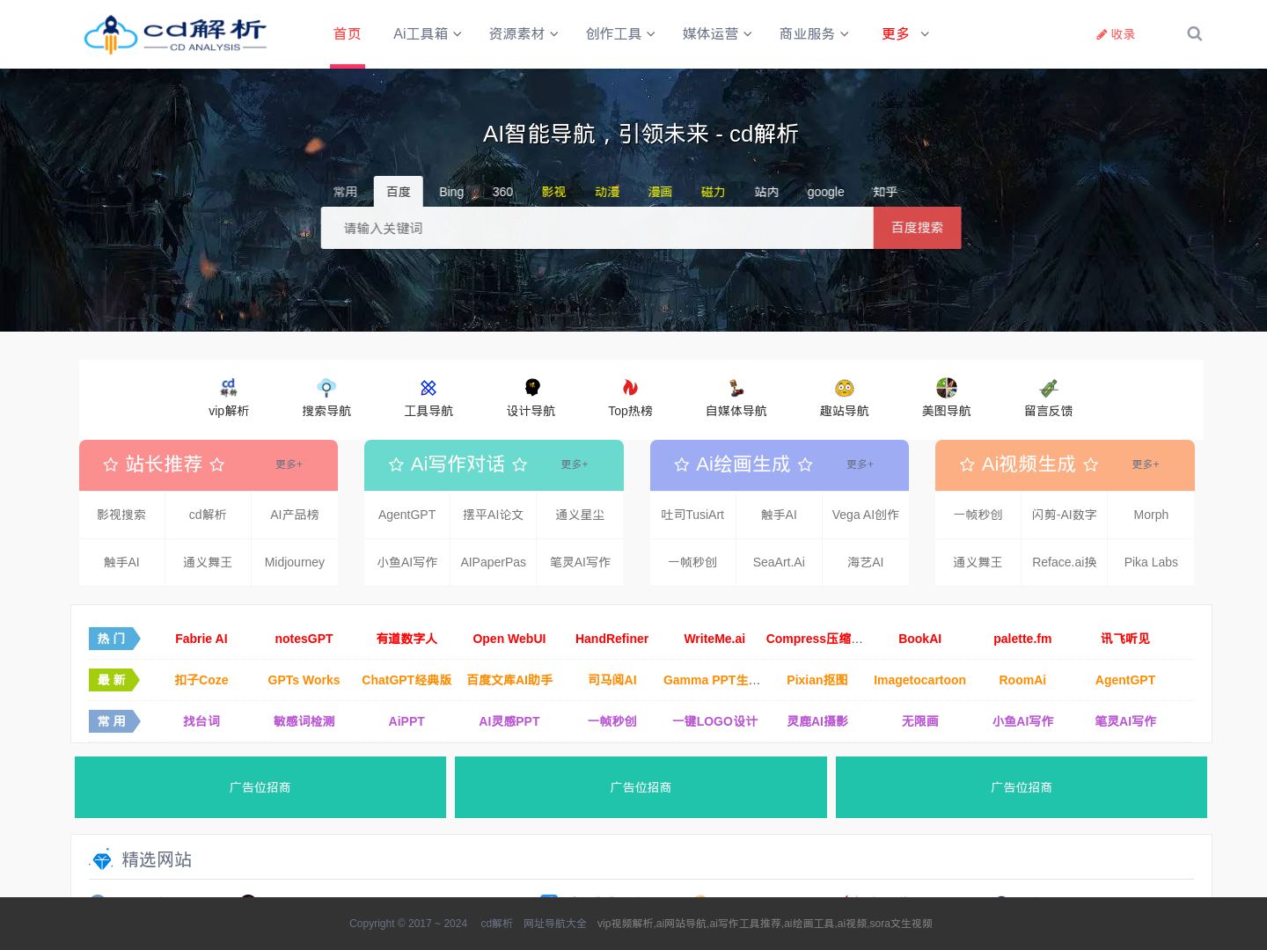
Task: Open cd解析 footer link
Action: (496, 924)
